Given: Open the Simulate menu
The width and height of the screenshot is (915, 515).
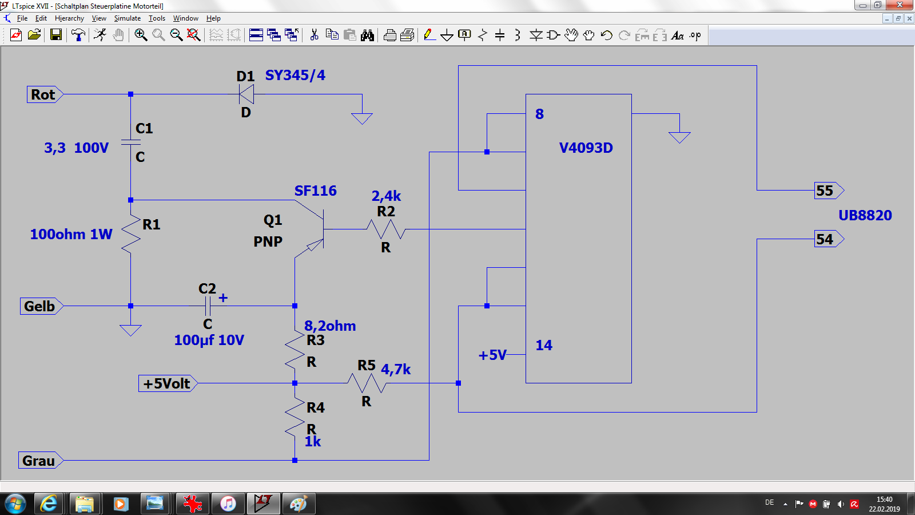Looking at the screenshot, I should pos(127,18).
